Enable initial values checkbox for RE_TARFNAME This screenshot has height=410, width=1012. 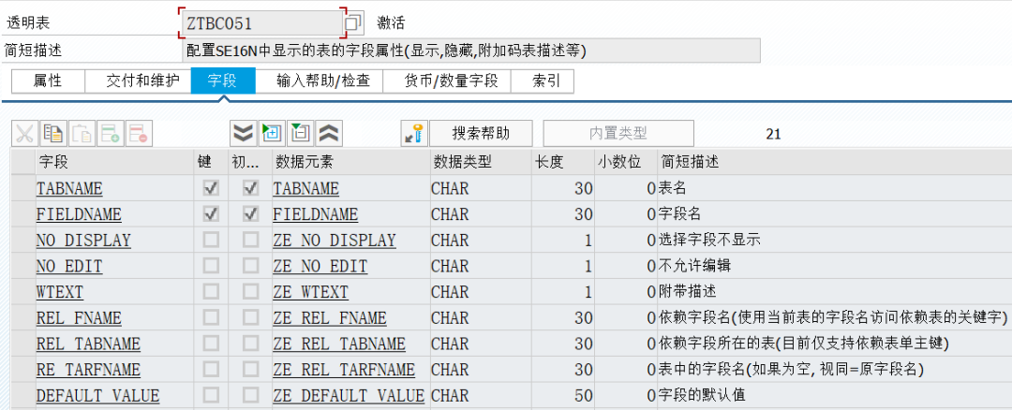click(250, 370)
